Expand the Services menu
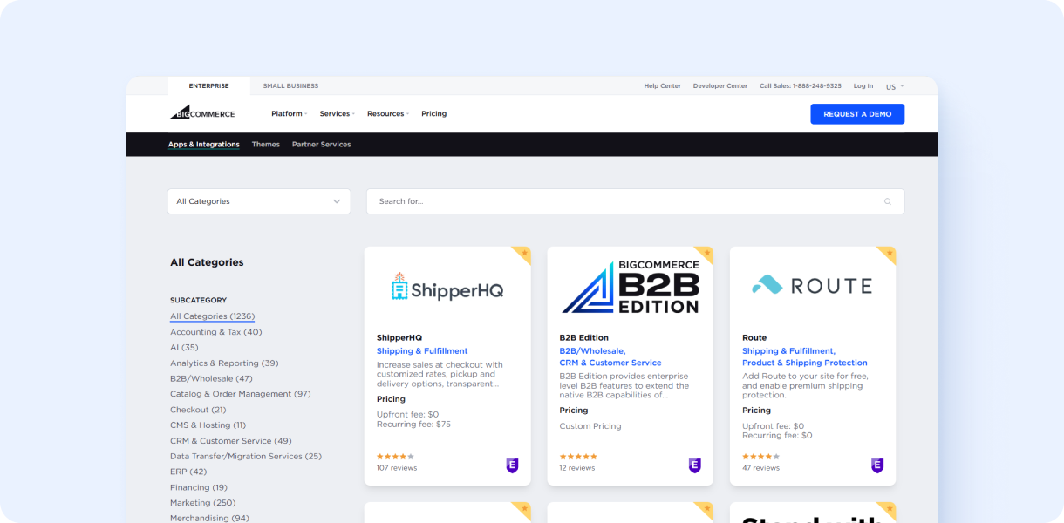 (x=337, y=113)
